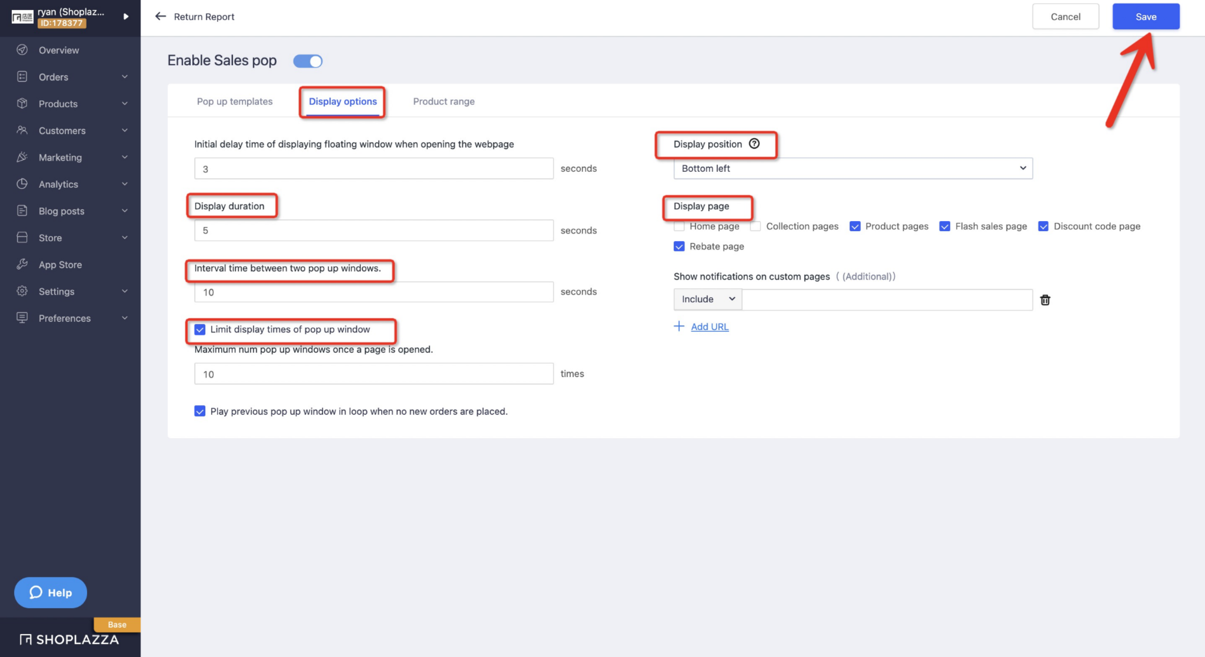1205x657 pixels.
Task: Delete the custom page URL with trash icon
Action: point(1045,300)
